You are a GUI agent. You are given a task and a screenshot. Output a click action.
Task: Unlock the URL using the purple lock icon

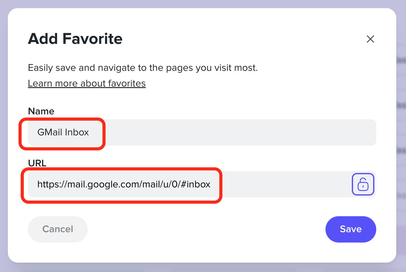coord(363,184)
